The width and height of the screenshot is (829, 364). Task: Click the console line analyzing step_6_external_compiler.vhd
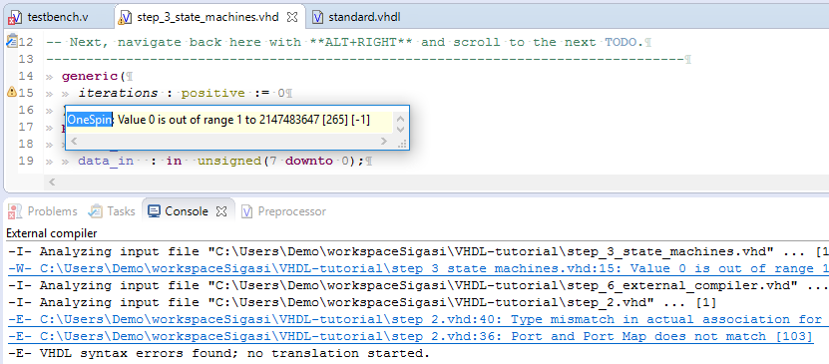point(419,286)
